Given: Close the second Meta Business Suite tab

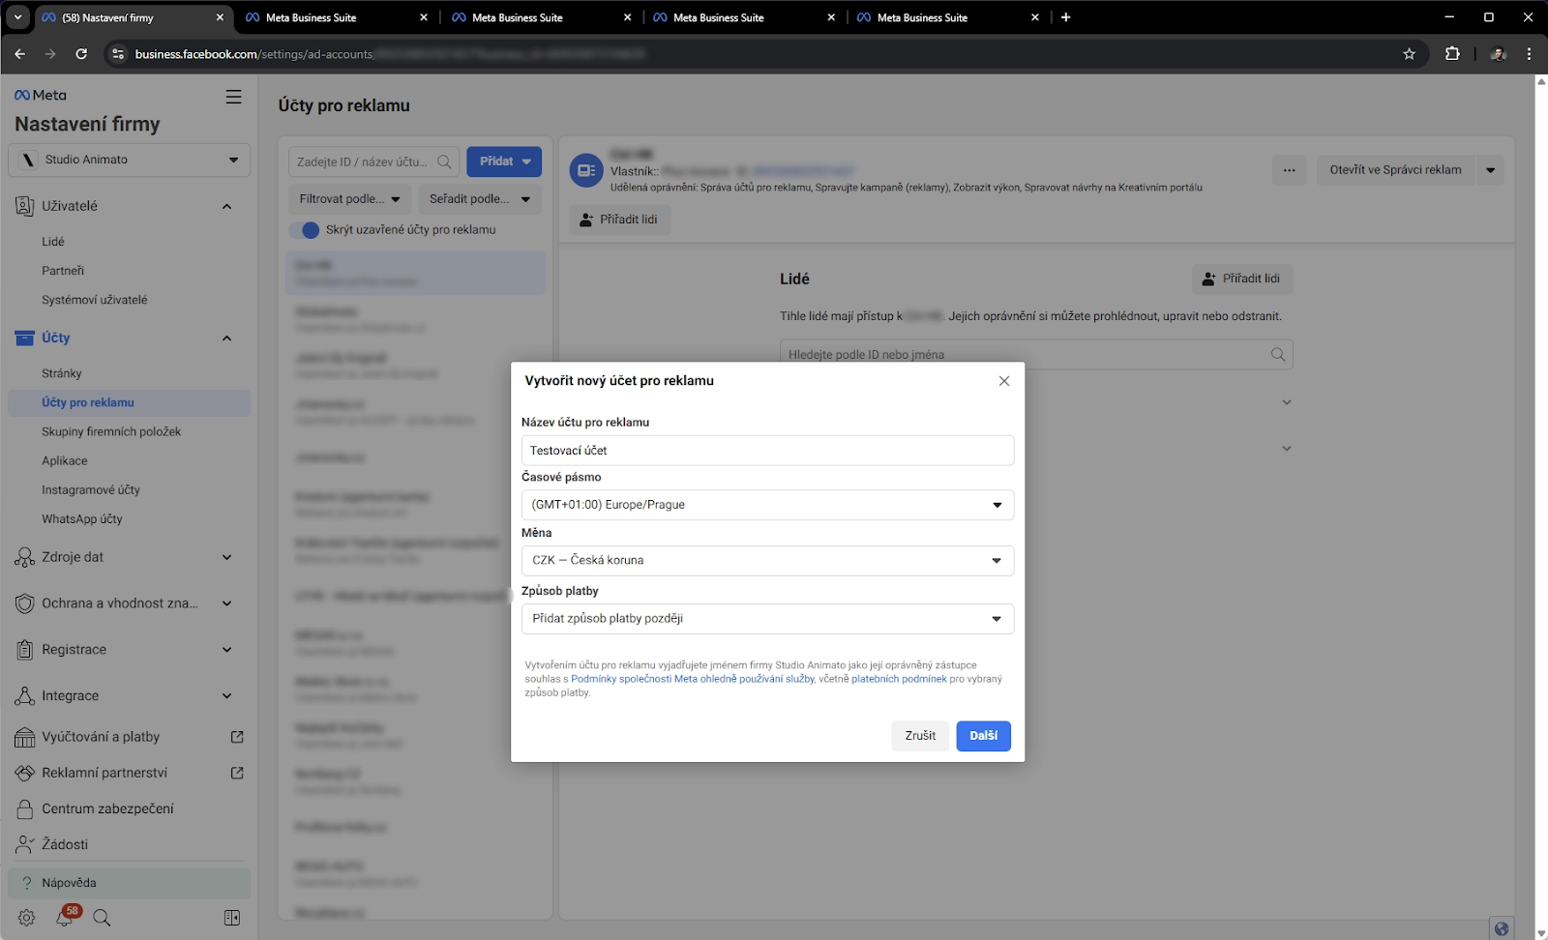Looking at the screenshot, I should coord(628,17).
